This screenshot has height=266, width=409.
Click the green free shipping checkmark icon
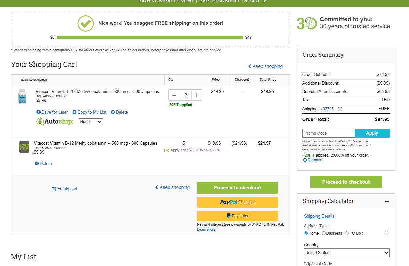pyautogui.click(x=86, y=23)
